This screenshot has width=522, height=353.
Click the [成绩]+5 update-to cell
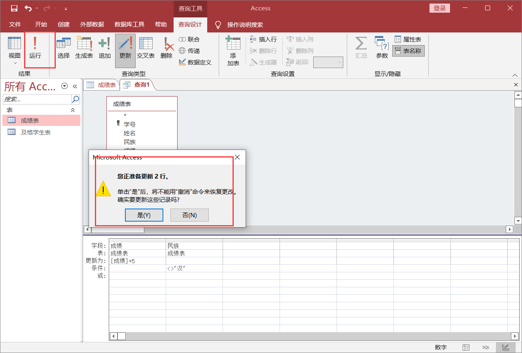pos(137,261)
